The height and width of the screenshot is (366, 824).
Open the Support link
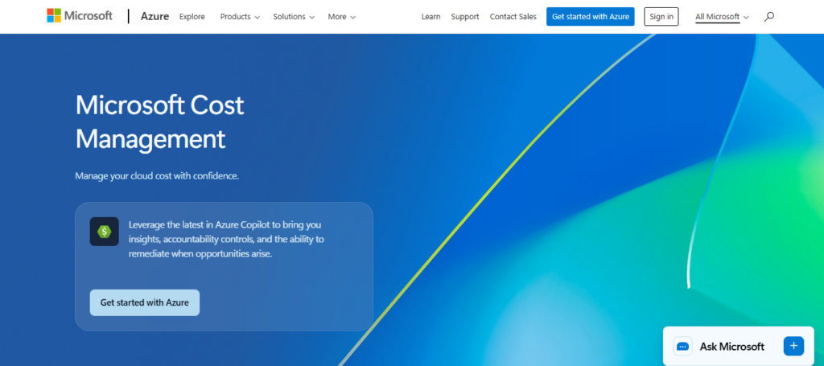pyautogui.click(x=465, y=17)
